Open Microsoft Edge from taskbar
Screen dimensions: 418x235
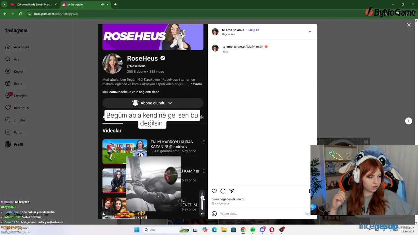[x=214, y=230]
